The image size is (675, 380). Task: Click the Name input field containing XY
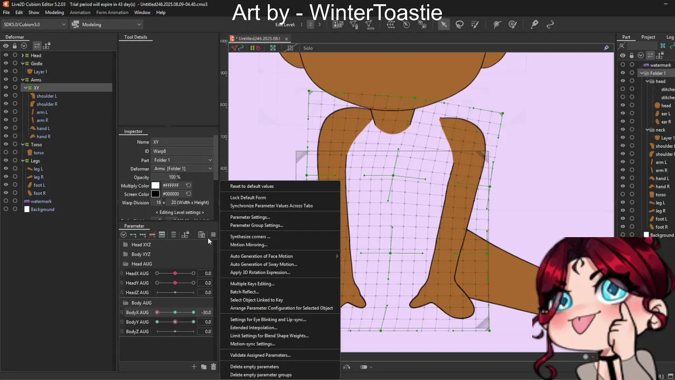[182, 142]
